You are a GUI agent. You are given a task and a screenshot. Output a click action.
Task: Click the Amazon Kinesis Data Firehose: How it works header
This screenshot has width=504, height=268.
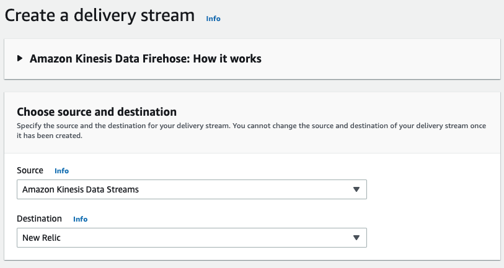145,59
